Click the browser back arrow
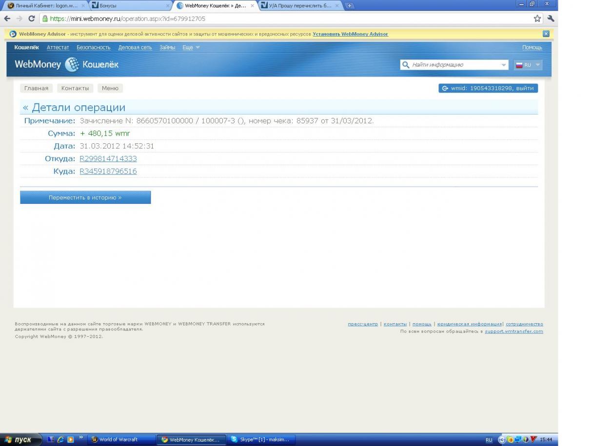Image resolution: width=593 pixels, height=446 pixels. pos(7,19)
